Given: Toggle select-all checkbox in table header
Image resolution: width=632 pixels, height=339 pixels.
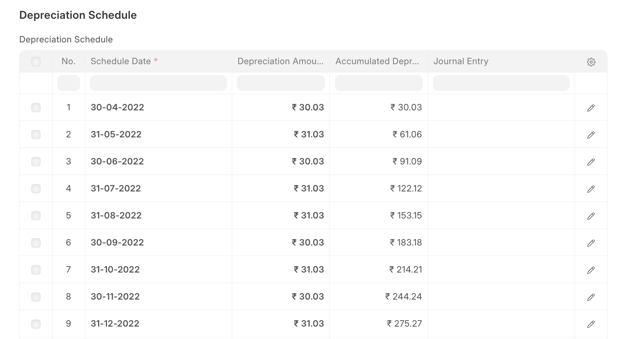Looking at the screenshot, I should pos(36,62).
